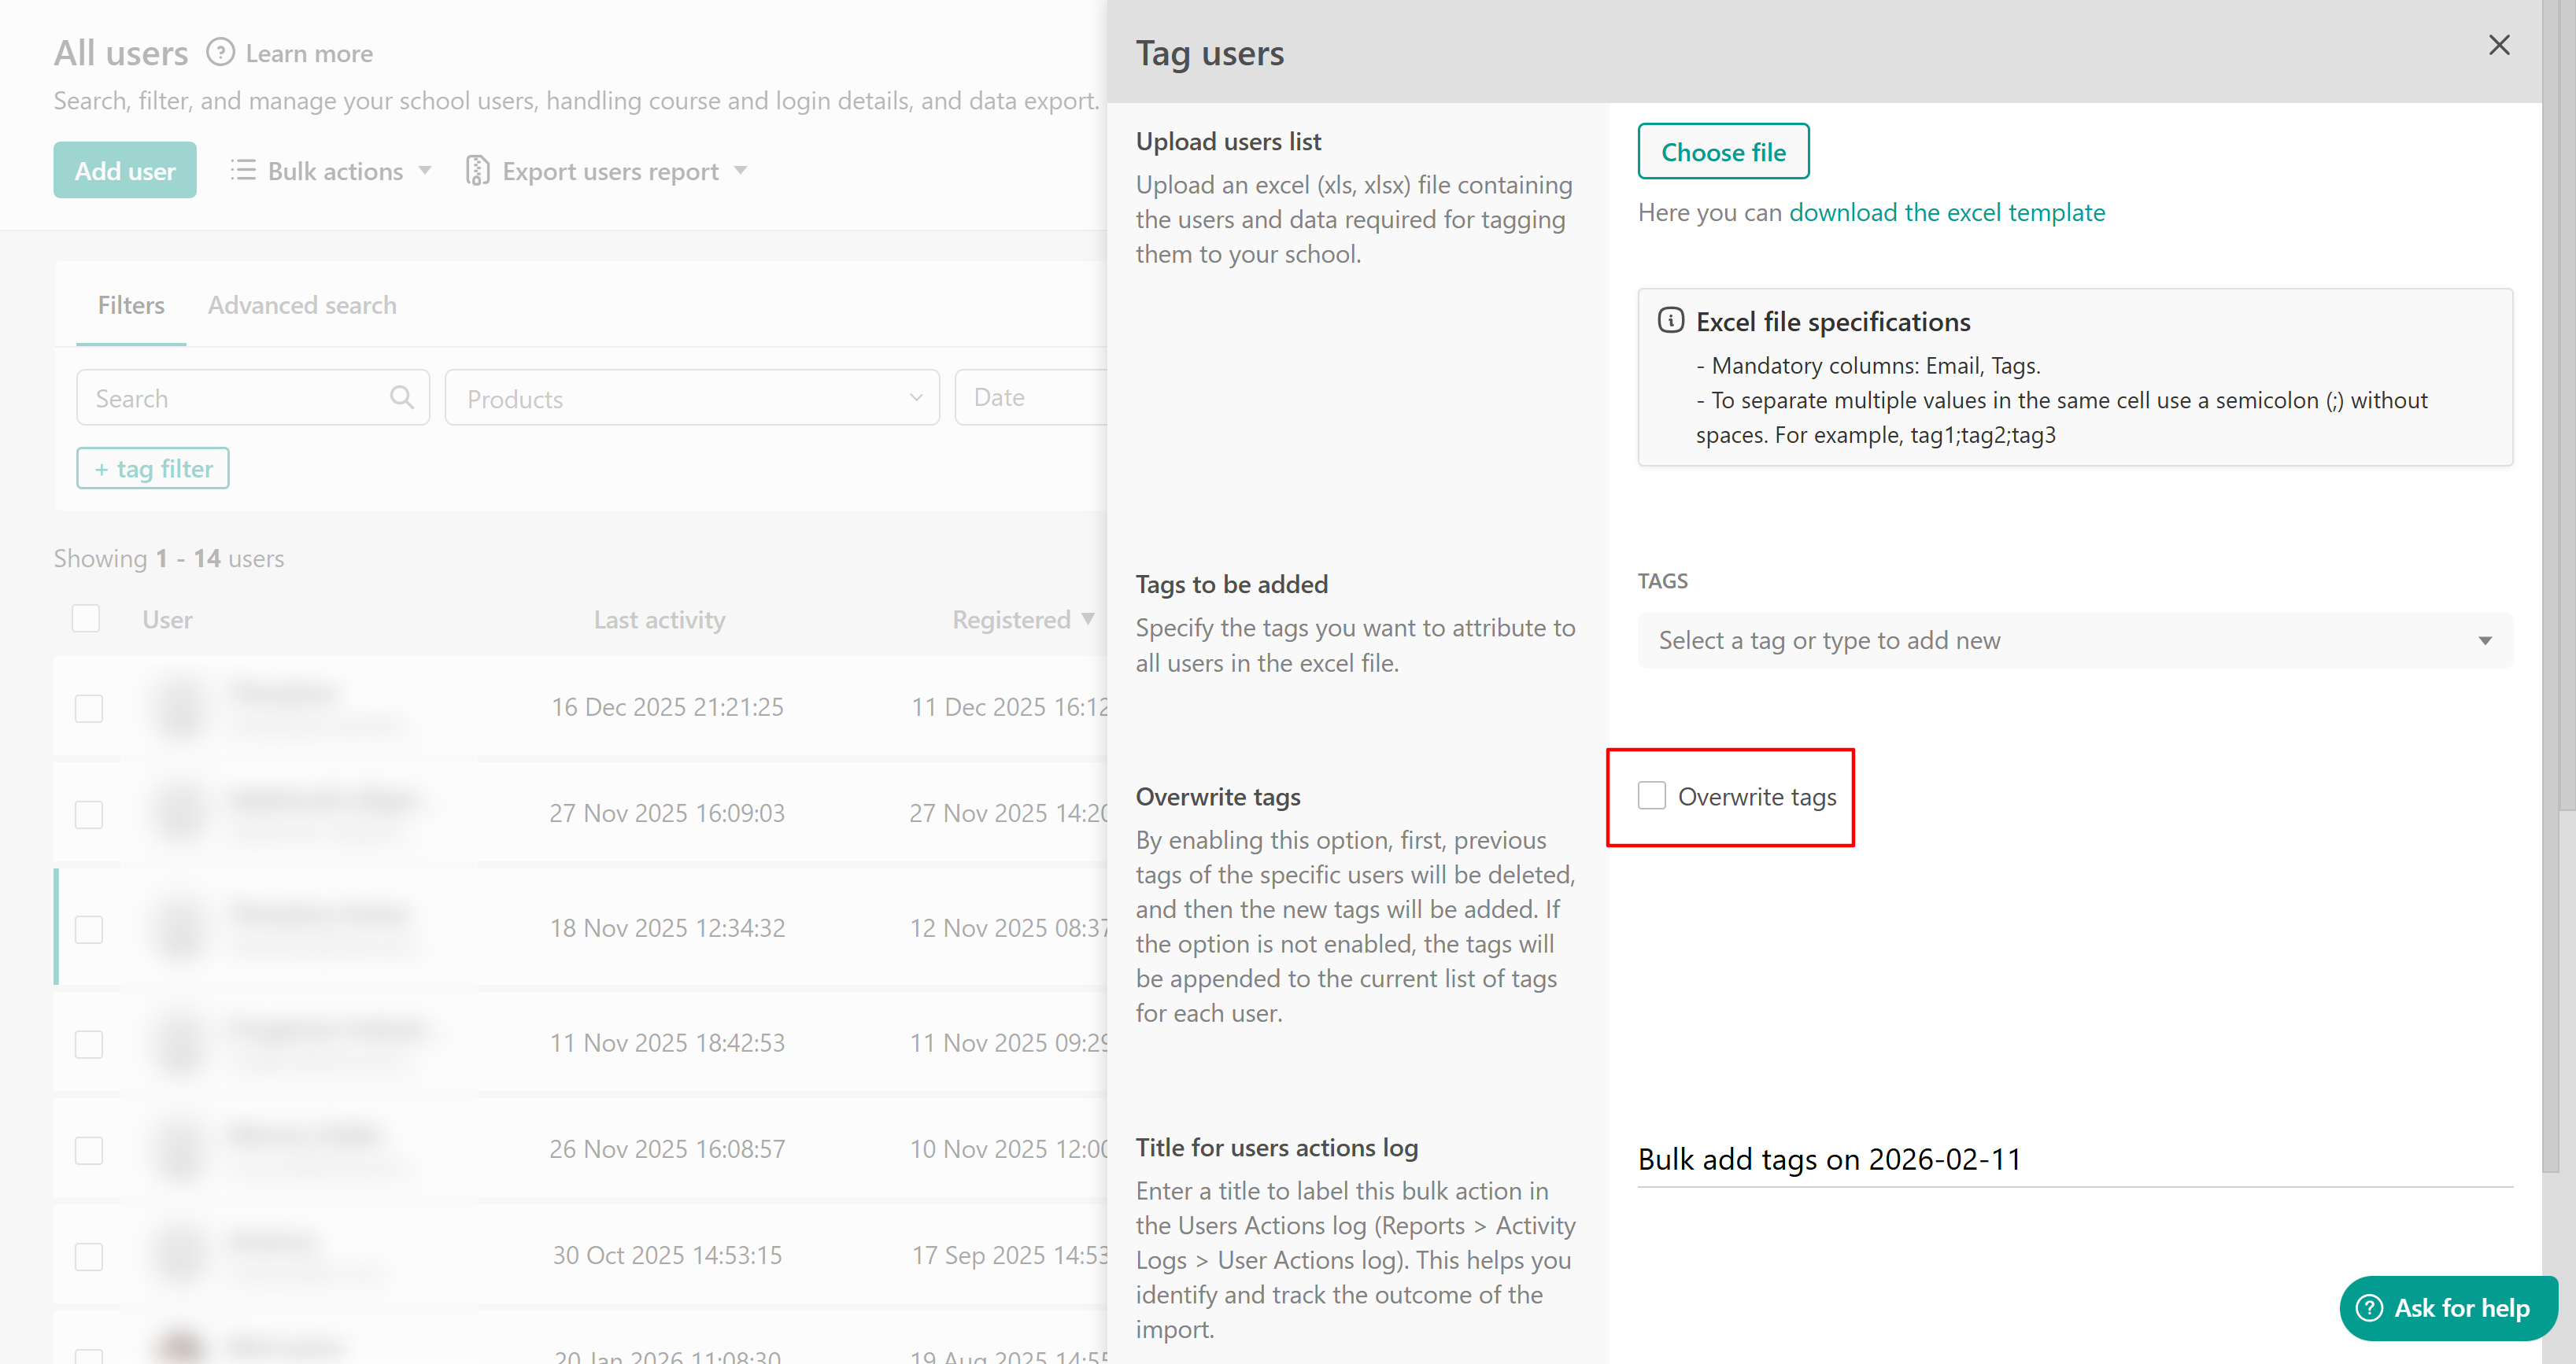Image resolution: width=2576 pixels, height=1364 pixels.
Task: Click the Choose file button
Action: tap(1723, 152)
